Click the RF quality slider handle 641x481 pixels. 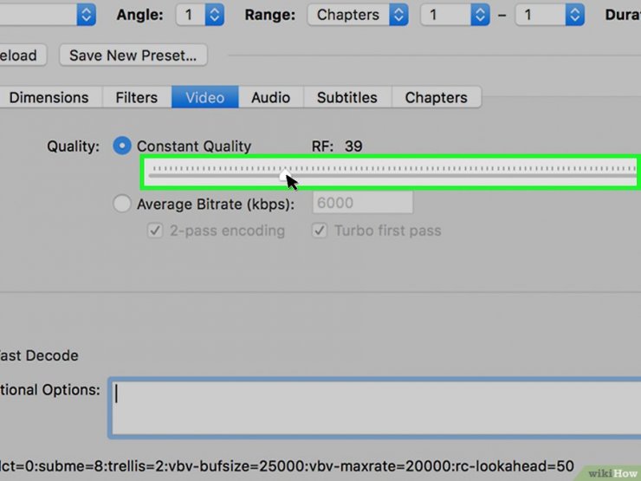[x=283, y=175]
